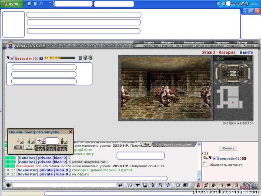Viewport: 261px width, 196px height.
Task: Click the info 'i' icon in the bottom toolbar
Action: point(236,185)
